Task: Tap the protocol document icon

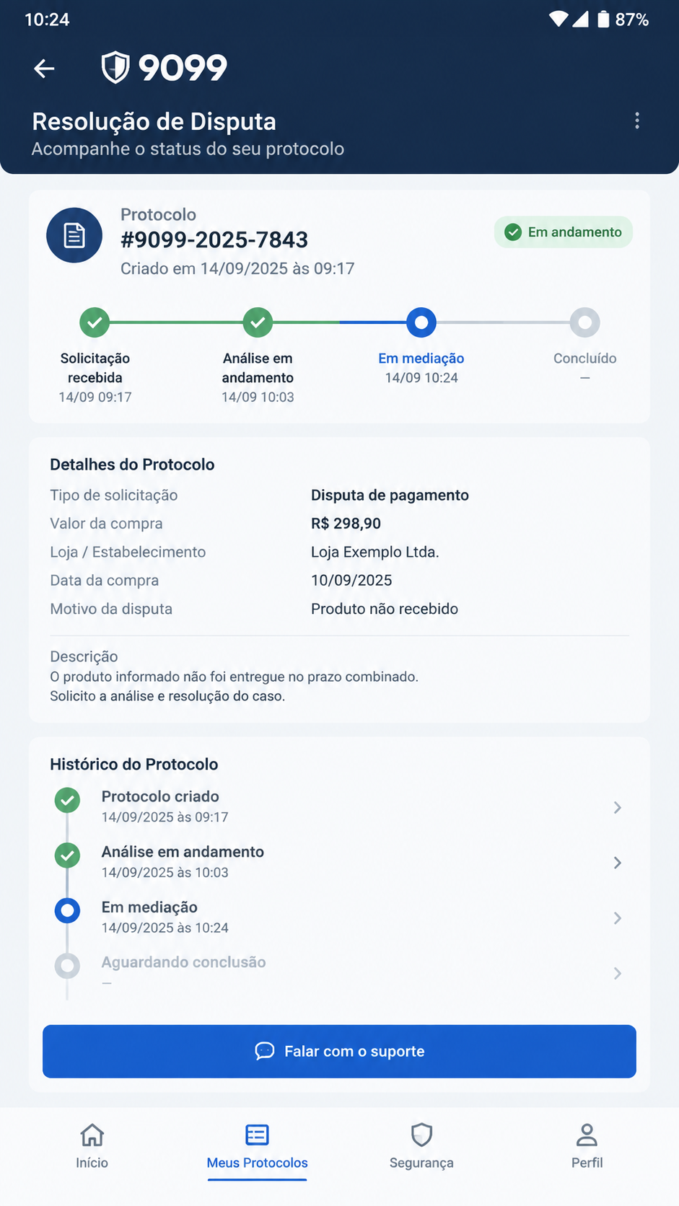Action: pos(74,235)
